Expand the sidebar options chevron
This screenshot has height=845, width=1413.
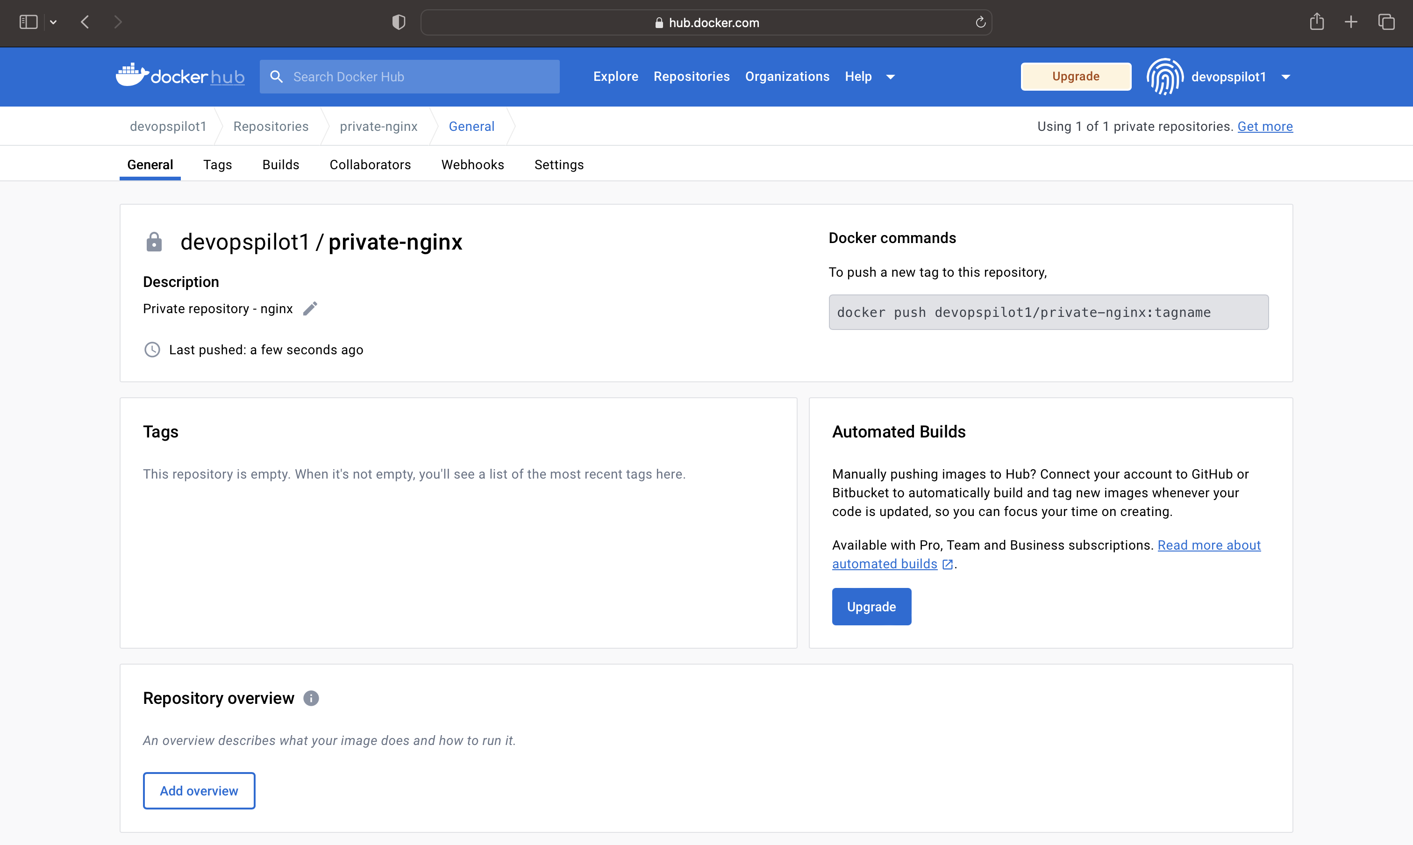point(53,22)
